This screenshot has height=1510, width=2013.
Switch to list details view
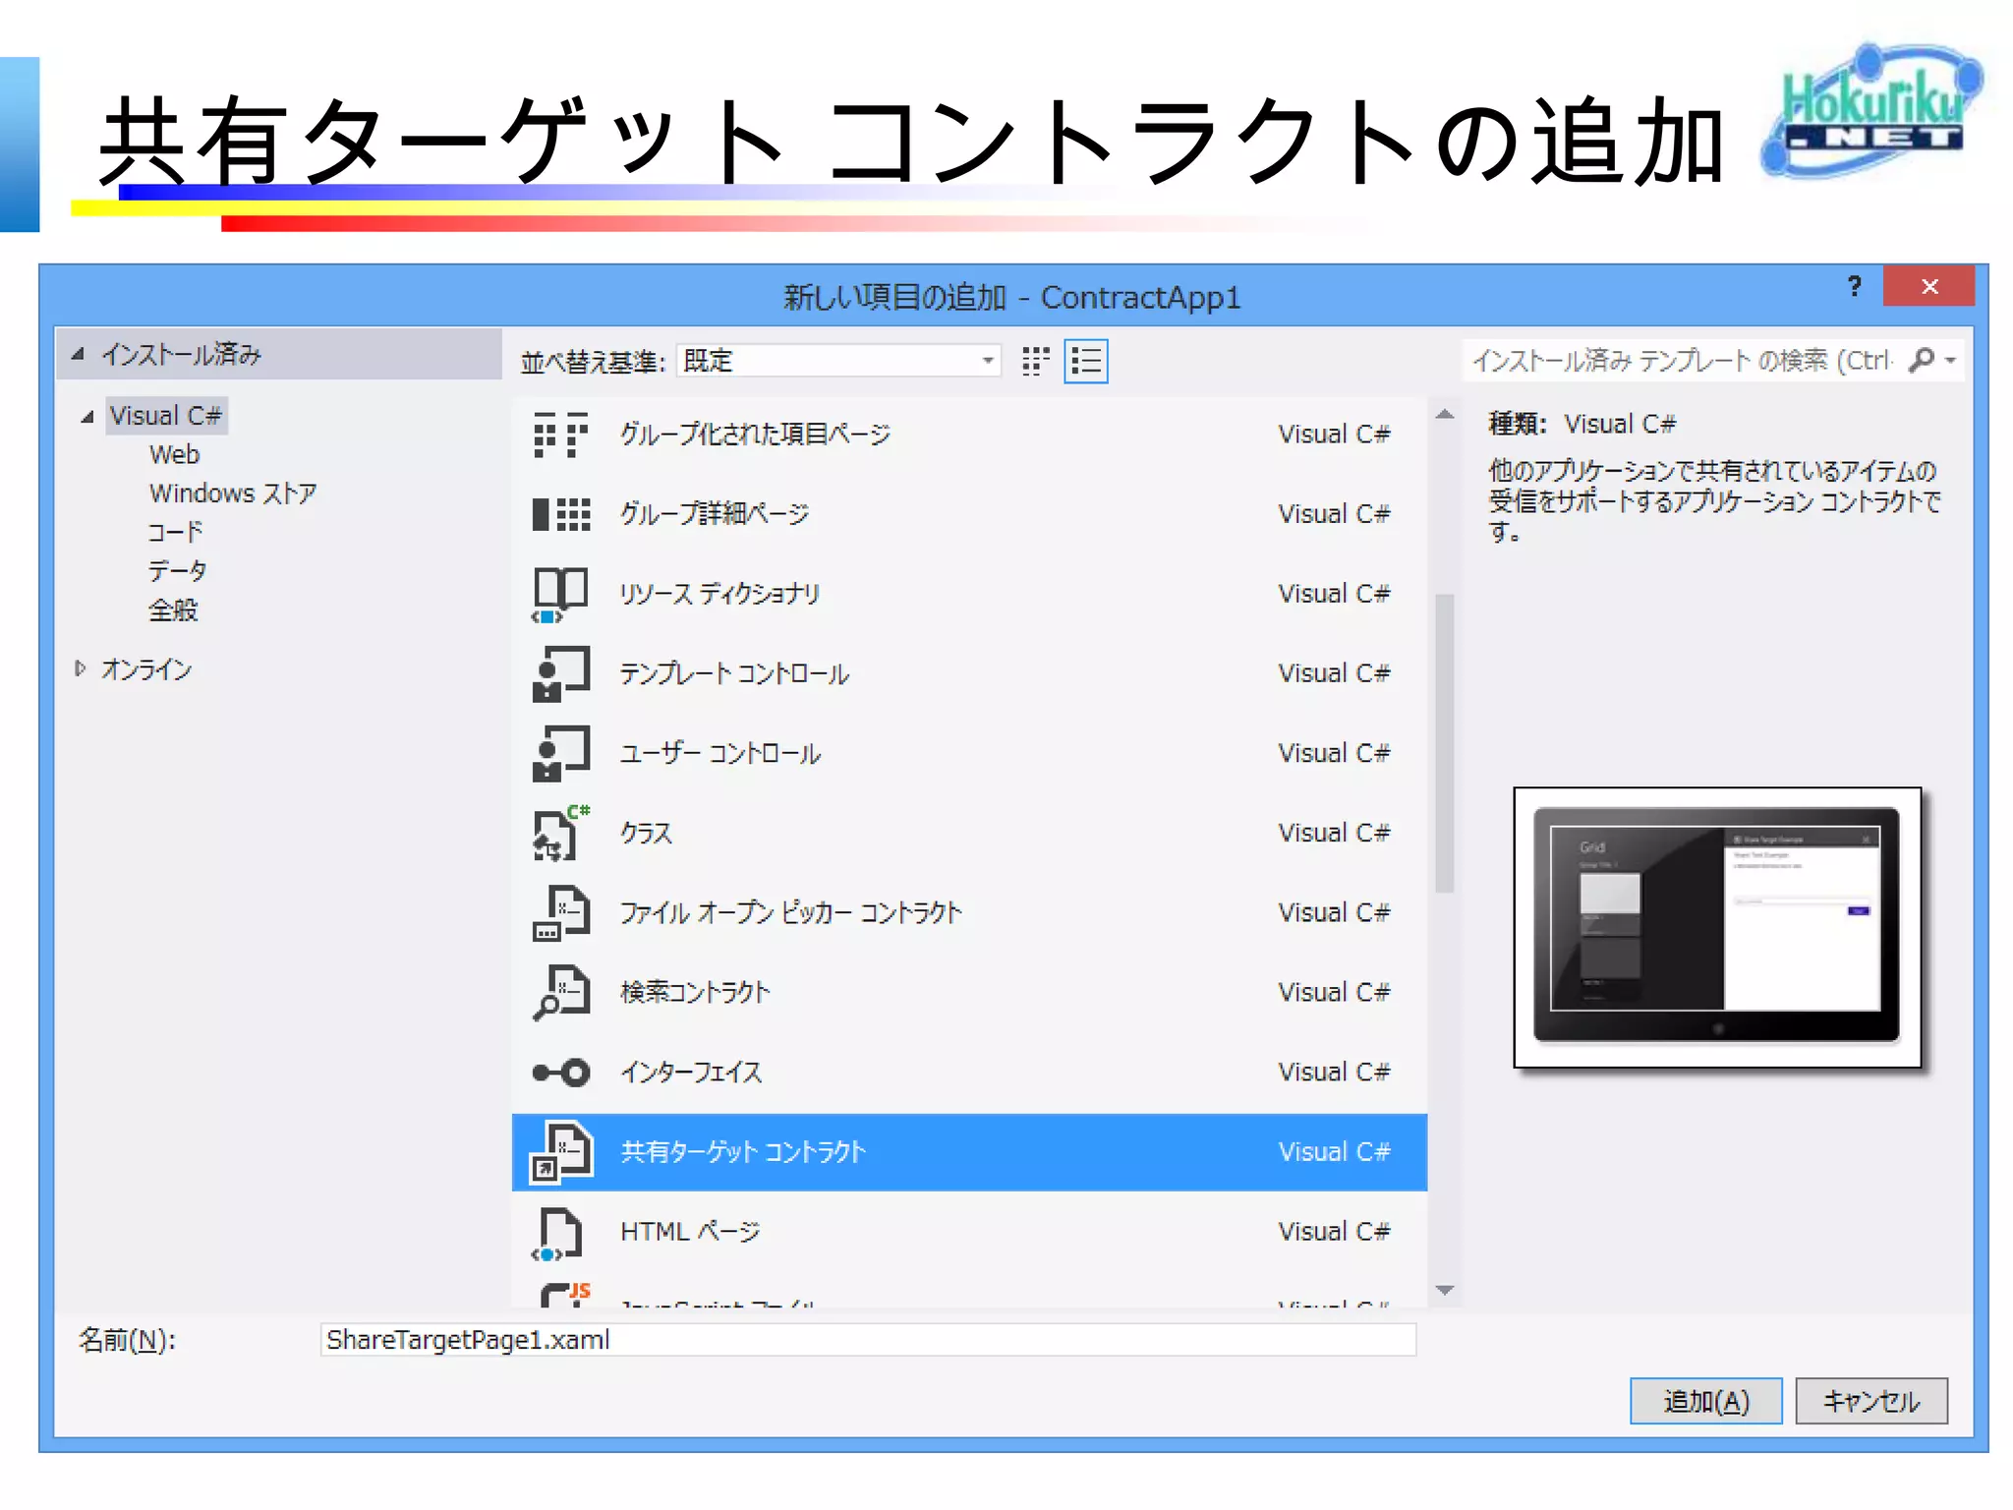[1085, 361]
